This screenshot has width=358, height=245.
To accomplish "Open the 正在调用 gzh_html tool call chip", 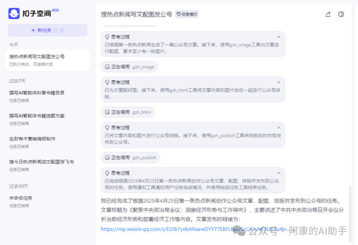I will point(128,112).
